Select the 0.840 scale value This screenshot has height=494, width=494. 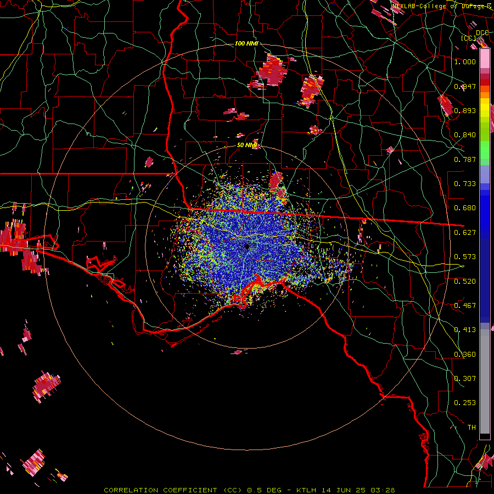465,135
